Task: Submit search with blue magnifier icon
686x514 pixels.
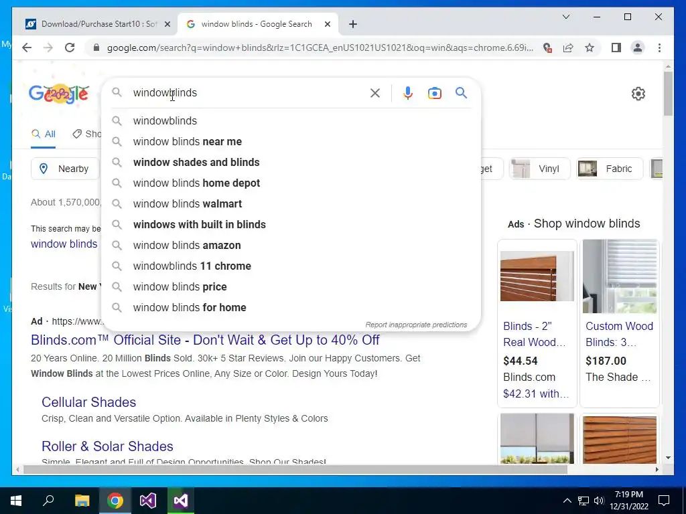Action: [461, 92]
